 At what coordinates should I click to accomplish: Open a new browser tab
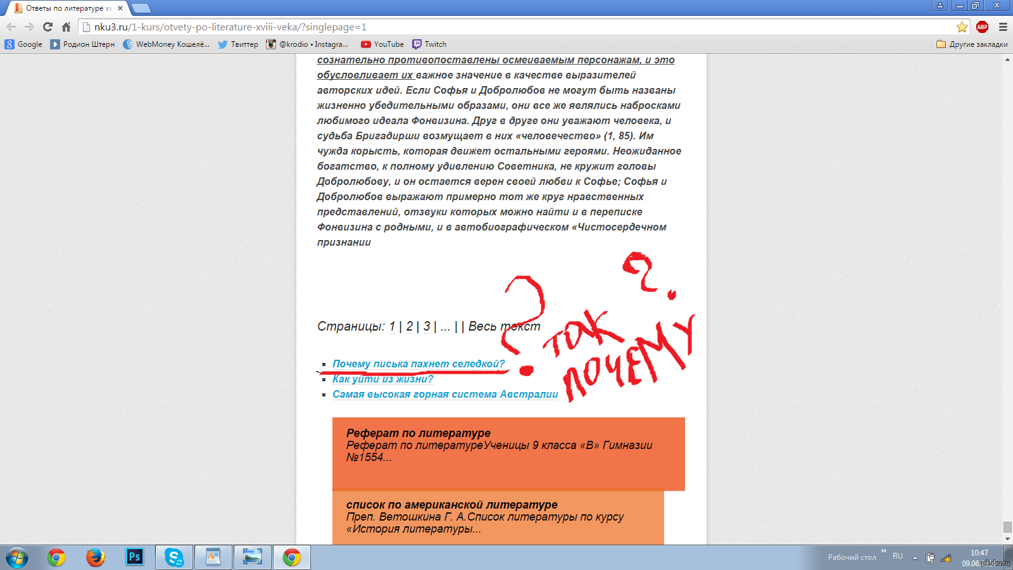click(141, 8)
